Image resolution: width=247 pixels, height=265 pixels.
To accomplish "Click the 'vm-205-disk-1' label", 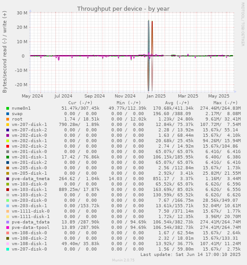I will pyautogui.click(x=29, y=173).
